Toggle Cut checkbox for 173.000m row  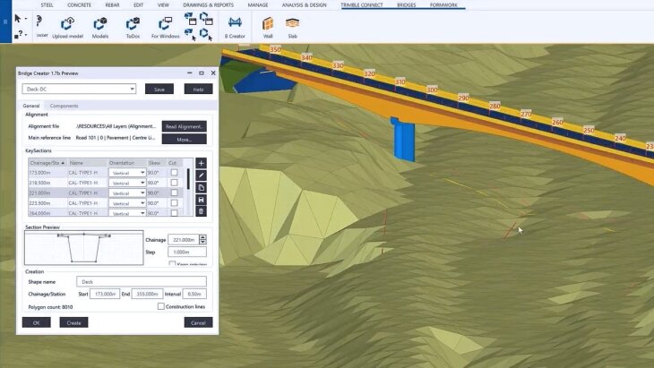click(175, 173)
